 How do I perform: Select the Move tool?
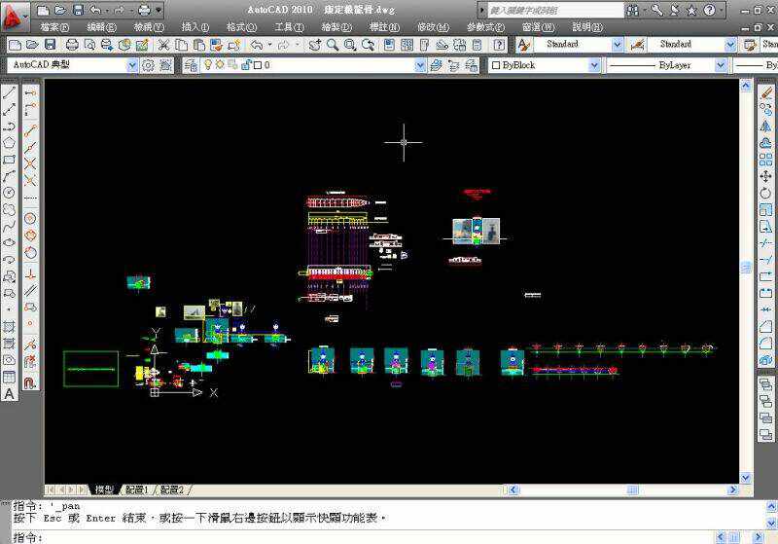coord(765,175)
